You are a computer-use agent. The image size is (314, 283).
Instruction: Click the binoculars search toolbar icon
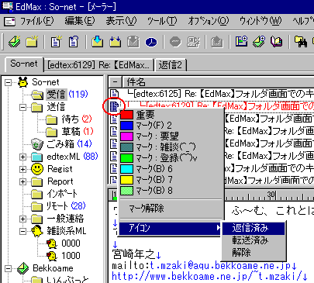click(x=301, y=41)
